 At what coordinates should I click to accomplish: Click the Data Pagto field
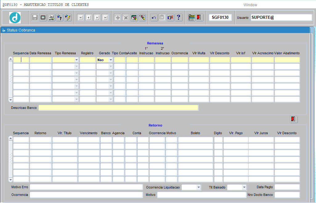(287, 187)
